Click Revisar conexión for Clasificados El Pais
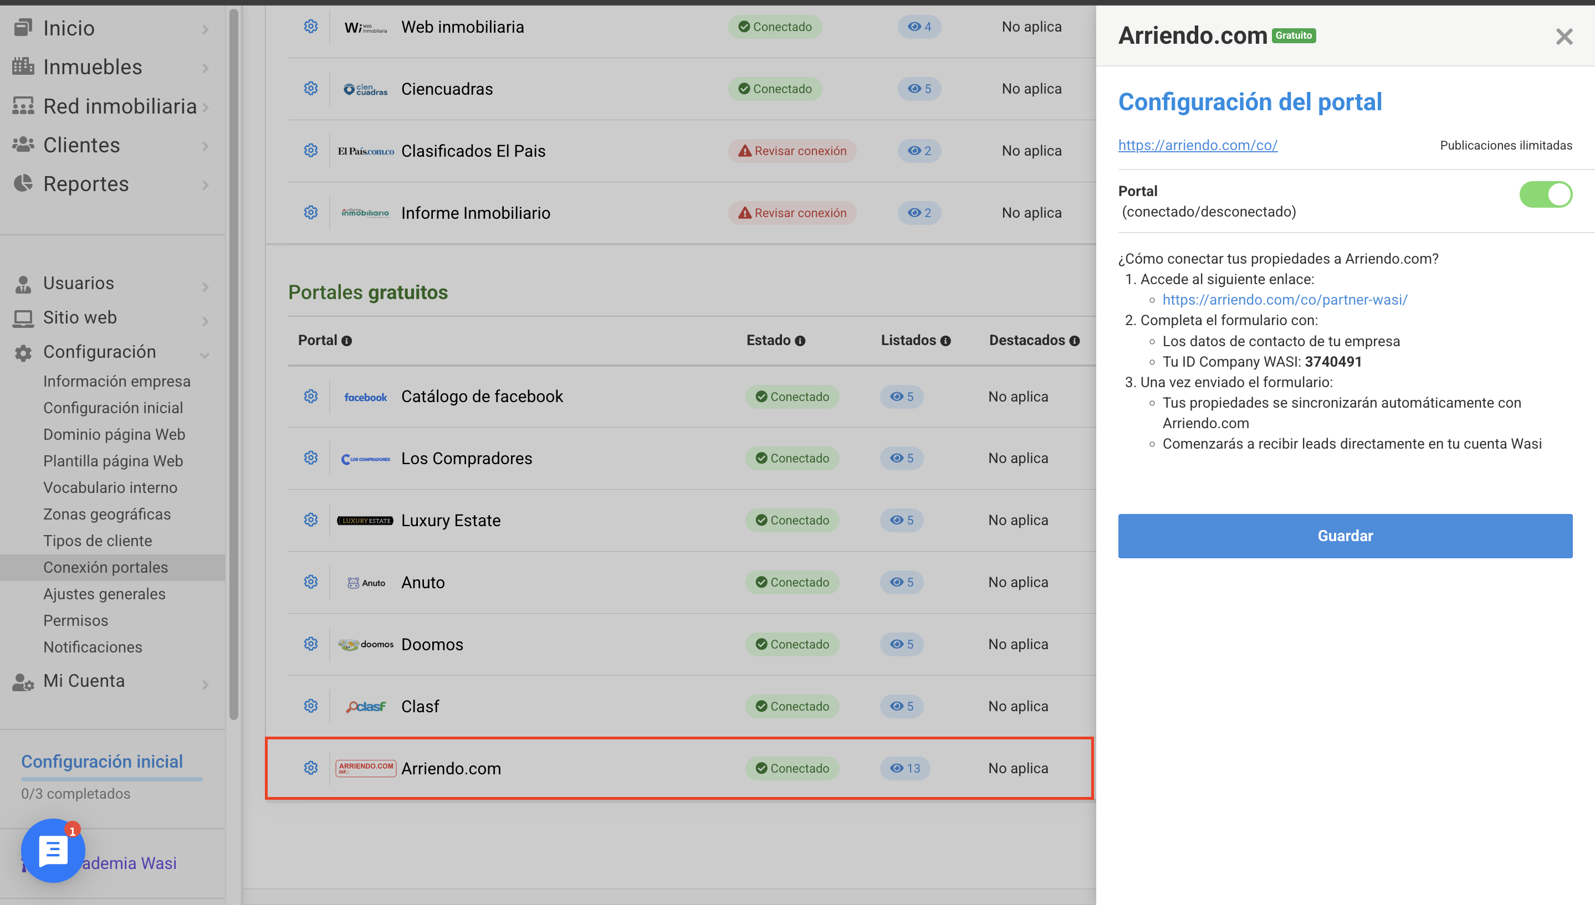The width and height of the screenshot is (1595, 905). point(792,151)
